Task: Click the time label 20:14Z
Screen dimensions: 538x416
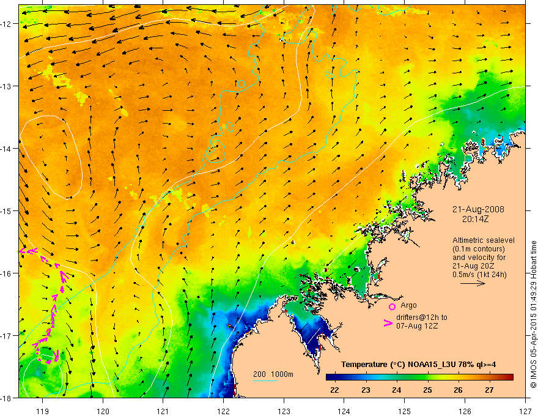Action: (475, 218)
